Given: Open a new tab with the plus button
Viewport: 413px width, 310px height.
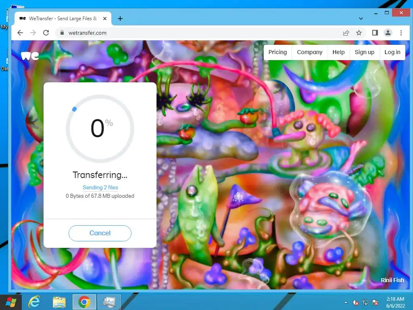Looking at the screenshot, I should click(x=120, y=19).
